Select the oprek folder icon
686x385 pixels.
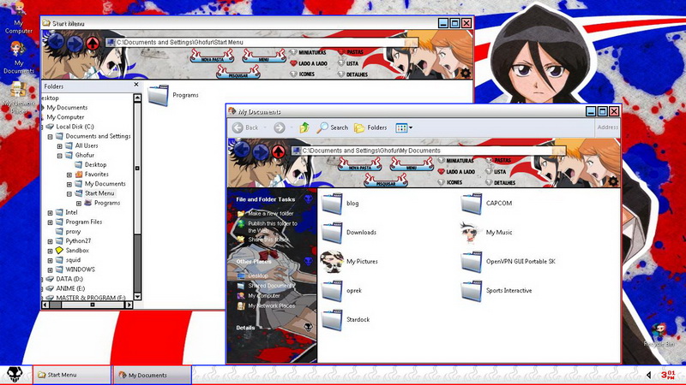coord(332,291)
